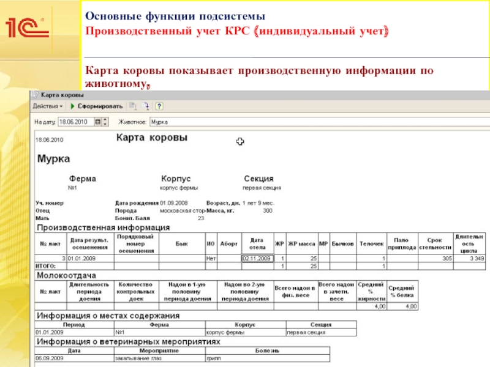The image size is (490, 367).
Task: Click the Длительность цикла value 3 349
Action: click(x=469, y=258)
